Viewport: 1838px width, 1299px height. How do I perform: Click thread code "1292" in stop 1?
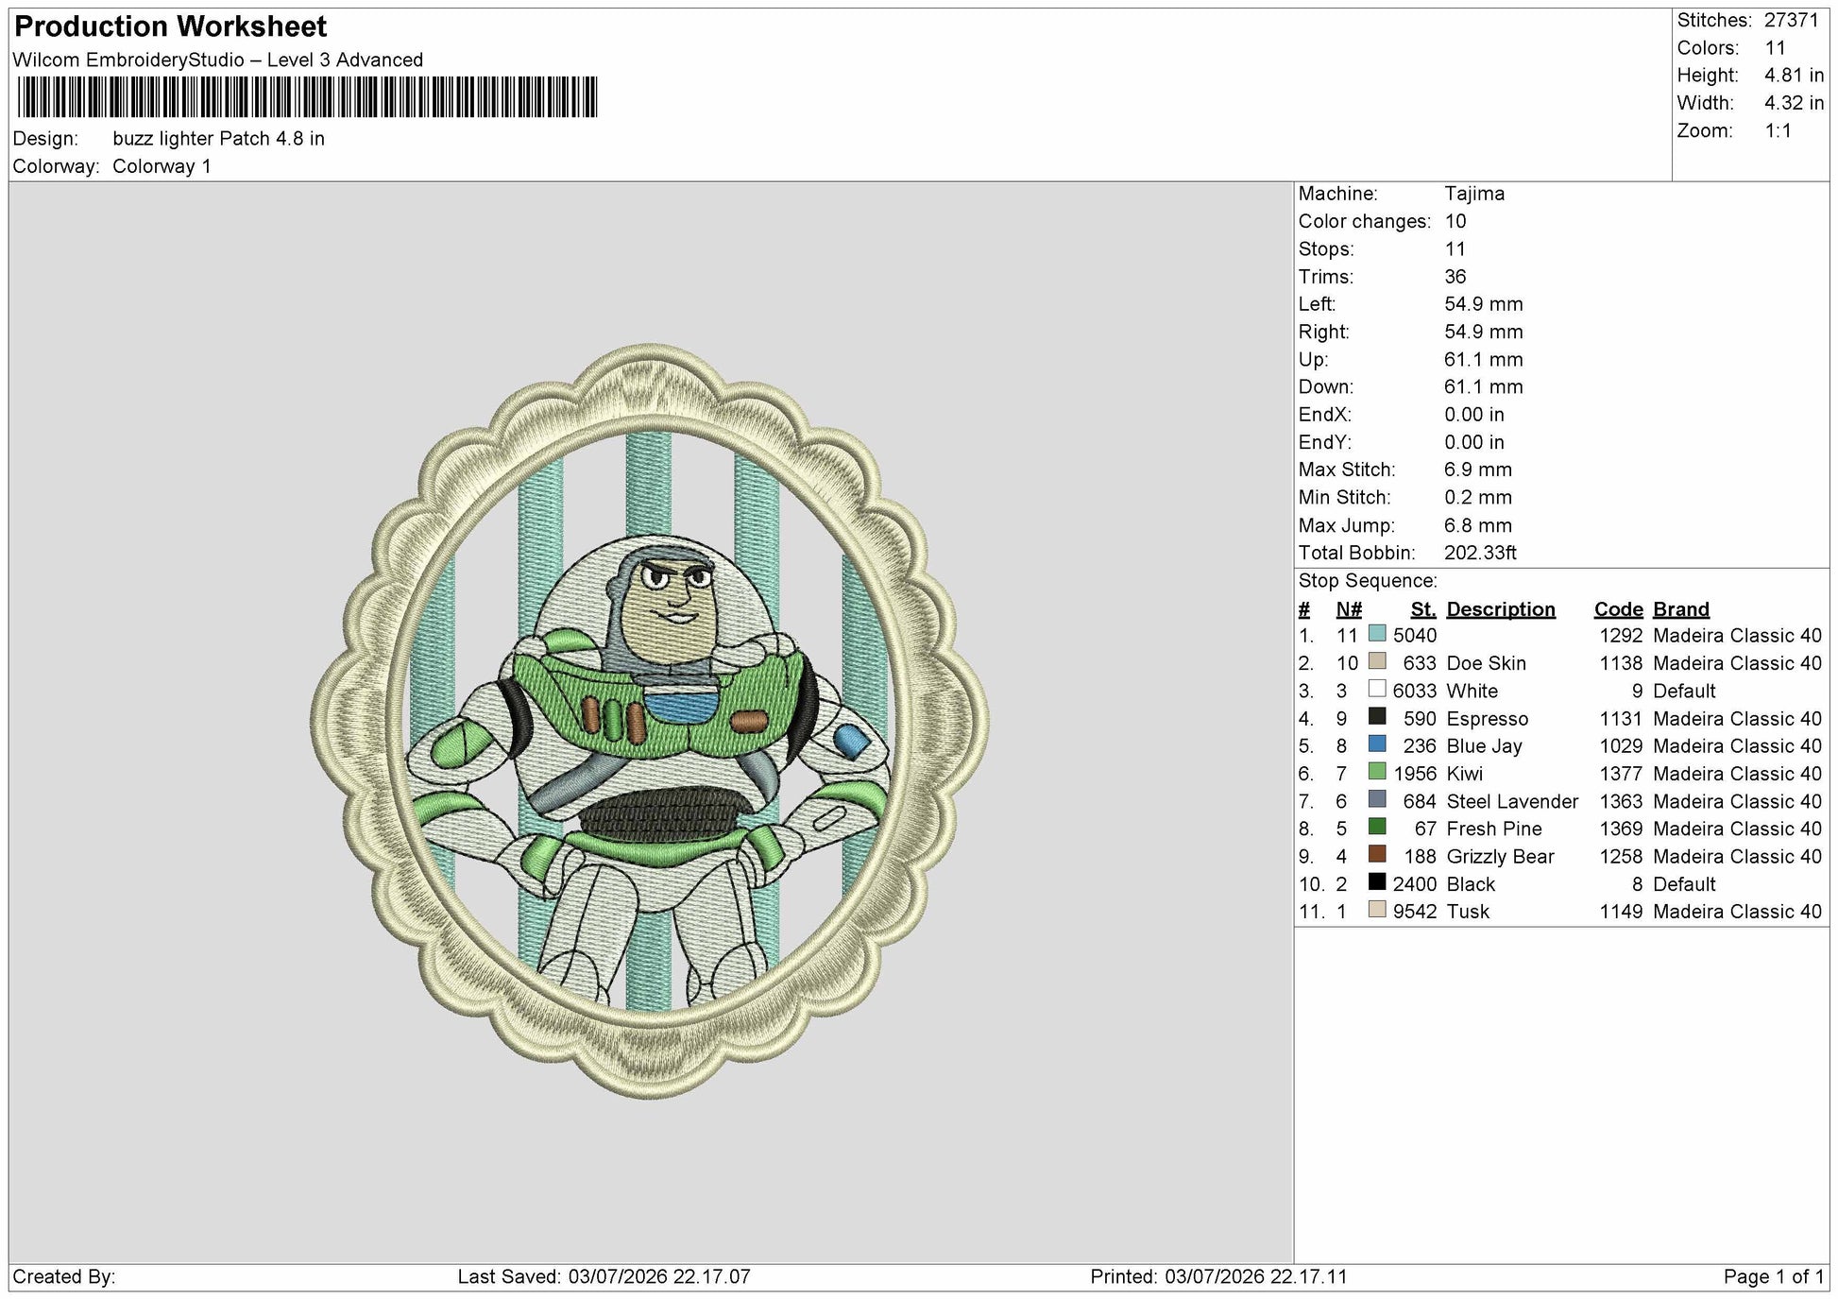click(x=1621, y=636)
